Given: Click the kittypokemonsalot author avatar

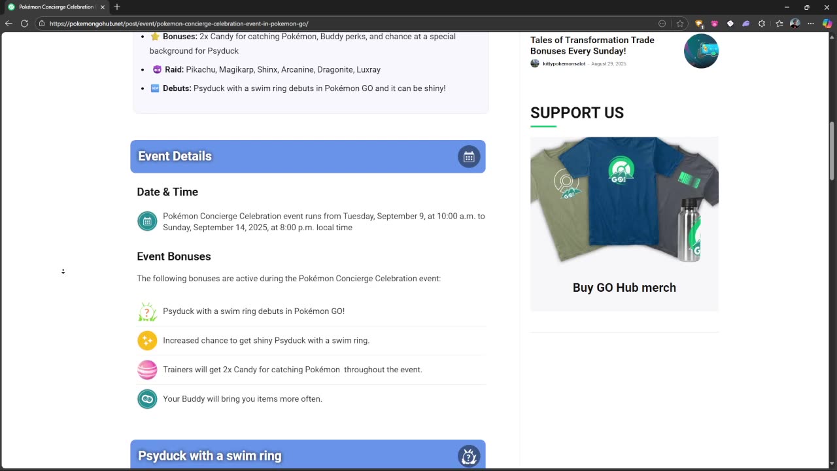Looking at the screenshot, I should click(535, 63).
